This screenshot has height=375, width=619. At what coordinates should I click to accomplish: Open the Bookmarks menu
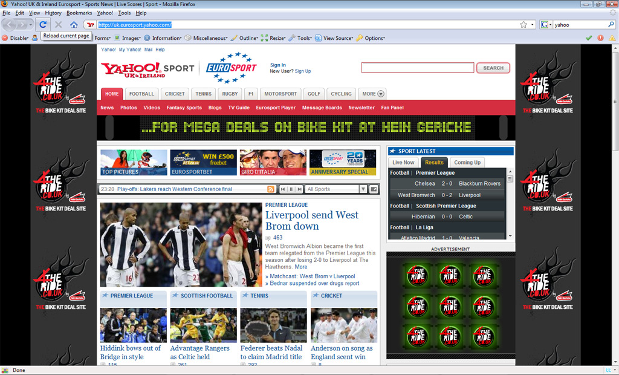click(79, 13)
